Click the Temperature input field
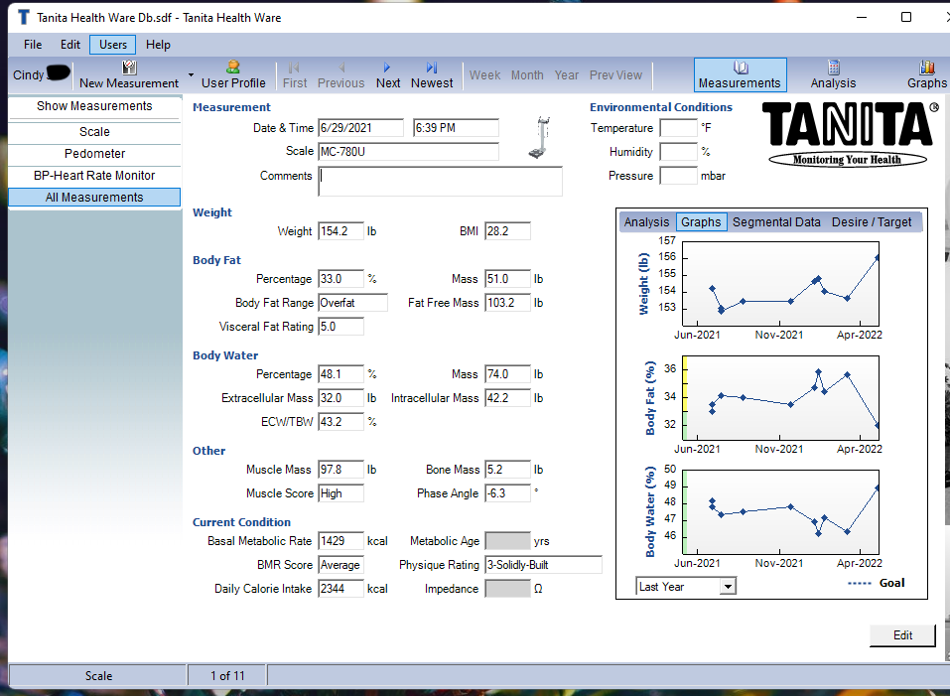The height and width of the screenshot is (696, 950). point(679,128)
